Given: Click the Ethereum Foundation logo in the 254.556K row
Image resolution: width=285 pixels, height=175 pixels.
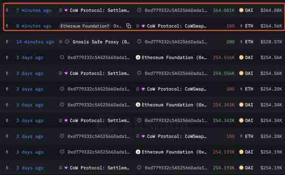Looking at the screenshot, I should pos(138,58).
